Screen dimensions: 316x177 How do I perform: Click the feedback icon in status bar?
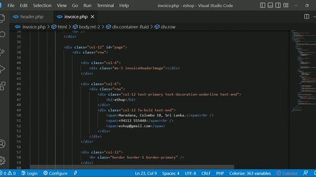pos(306,173)
